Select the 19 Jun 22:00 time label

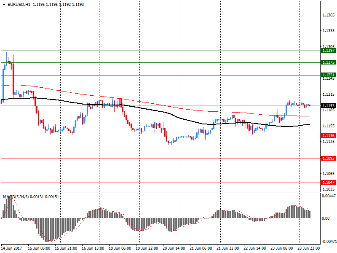147,248
